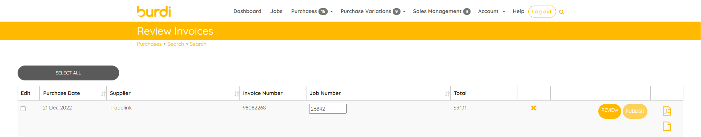Sort by Supplier column arrows
The image size is (701, 137).
(236, 94)
